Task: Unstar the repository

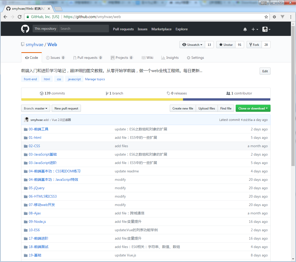Action: [226, 45]
